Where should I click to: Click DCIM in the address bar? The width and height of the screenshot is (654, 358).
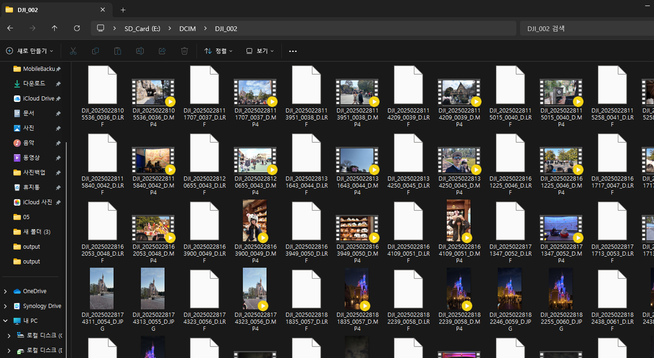pos(188,28)
